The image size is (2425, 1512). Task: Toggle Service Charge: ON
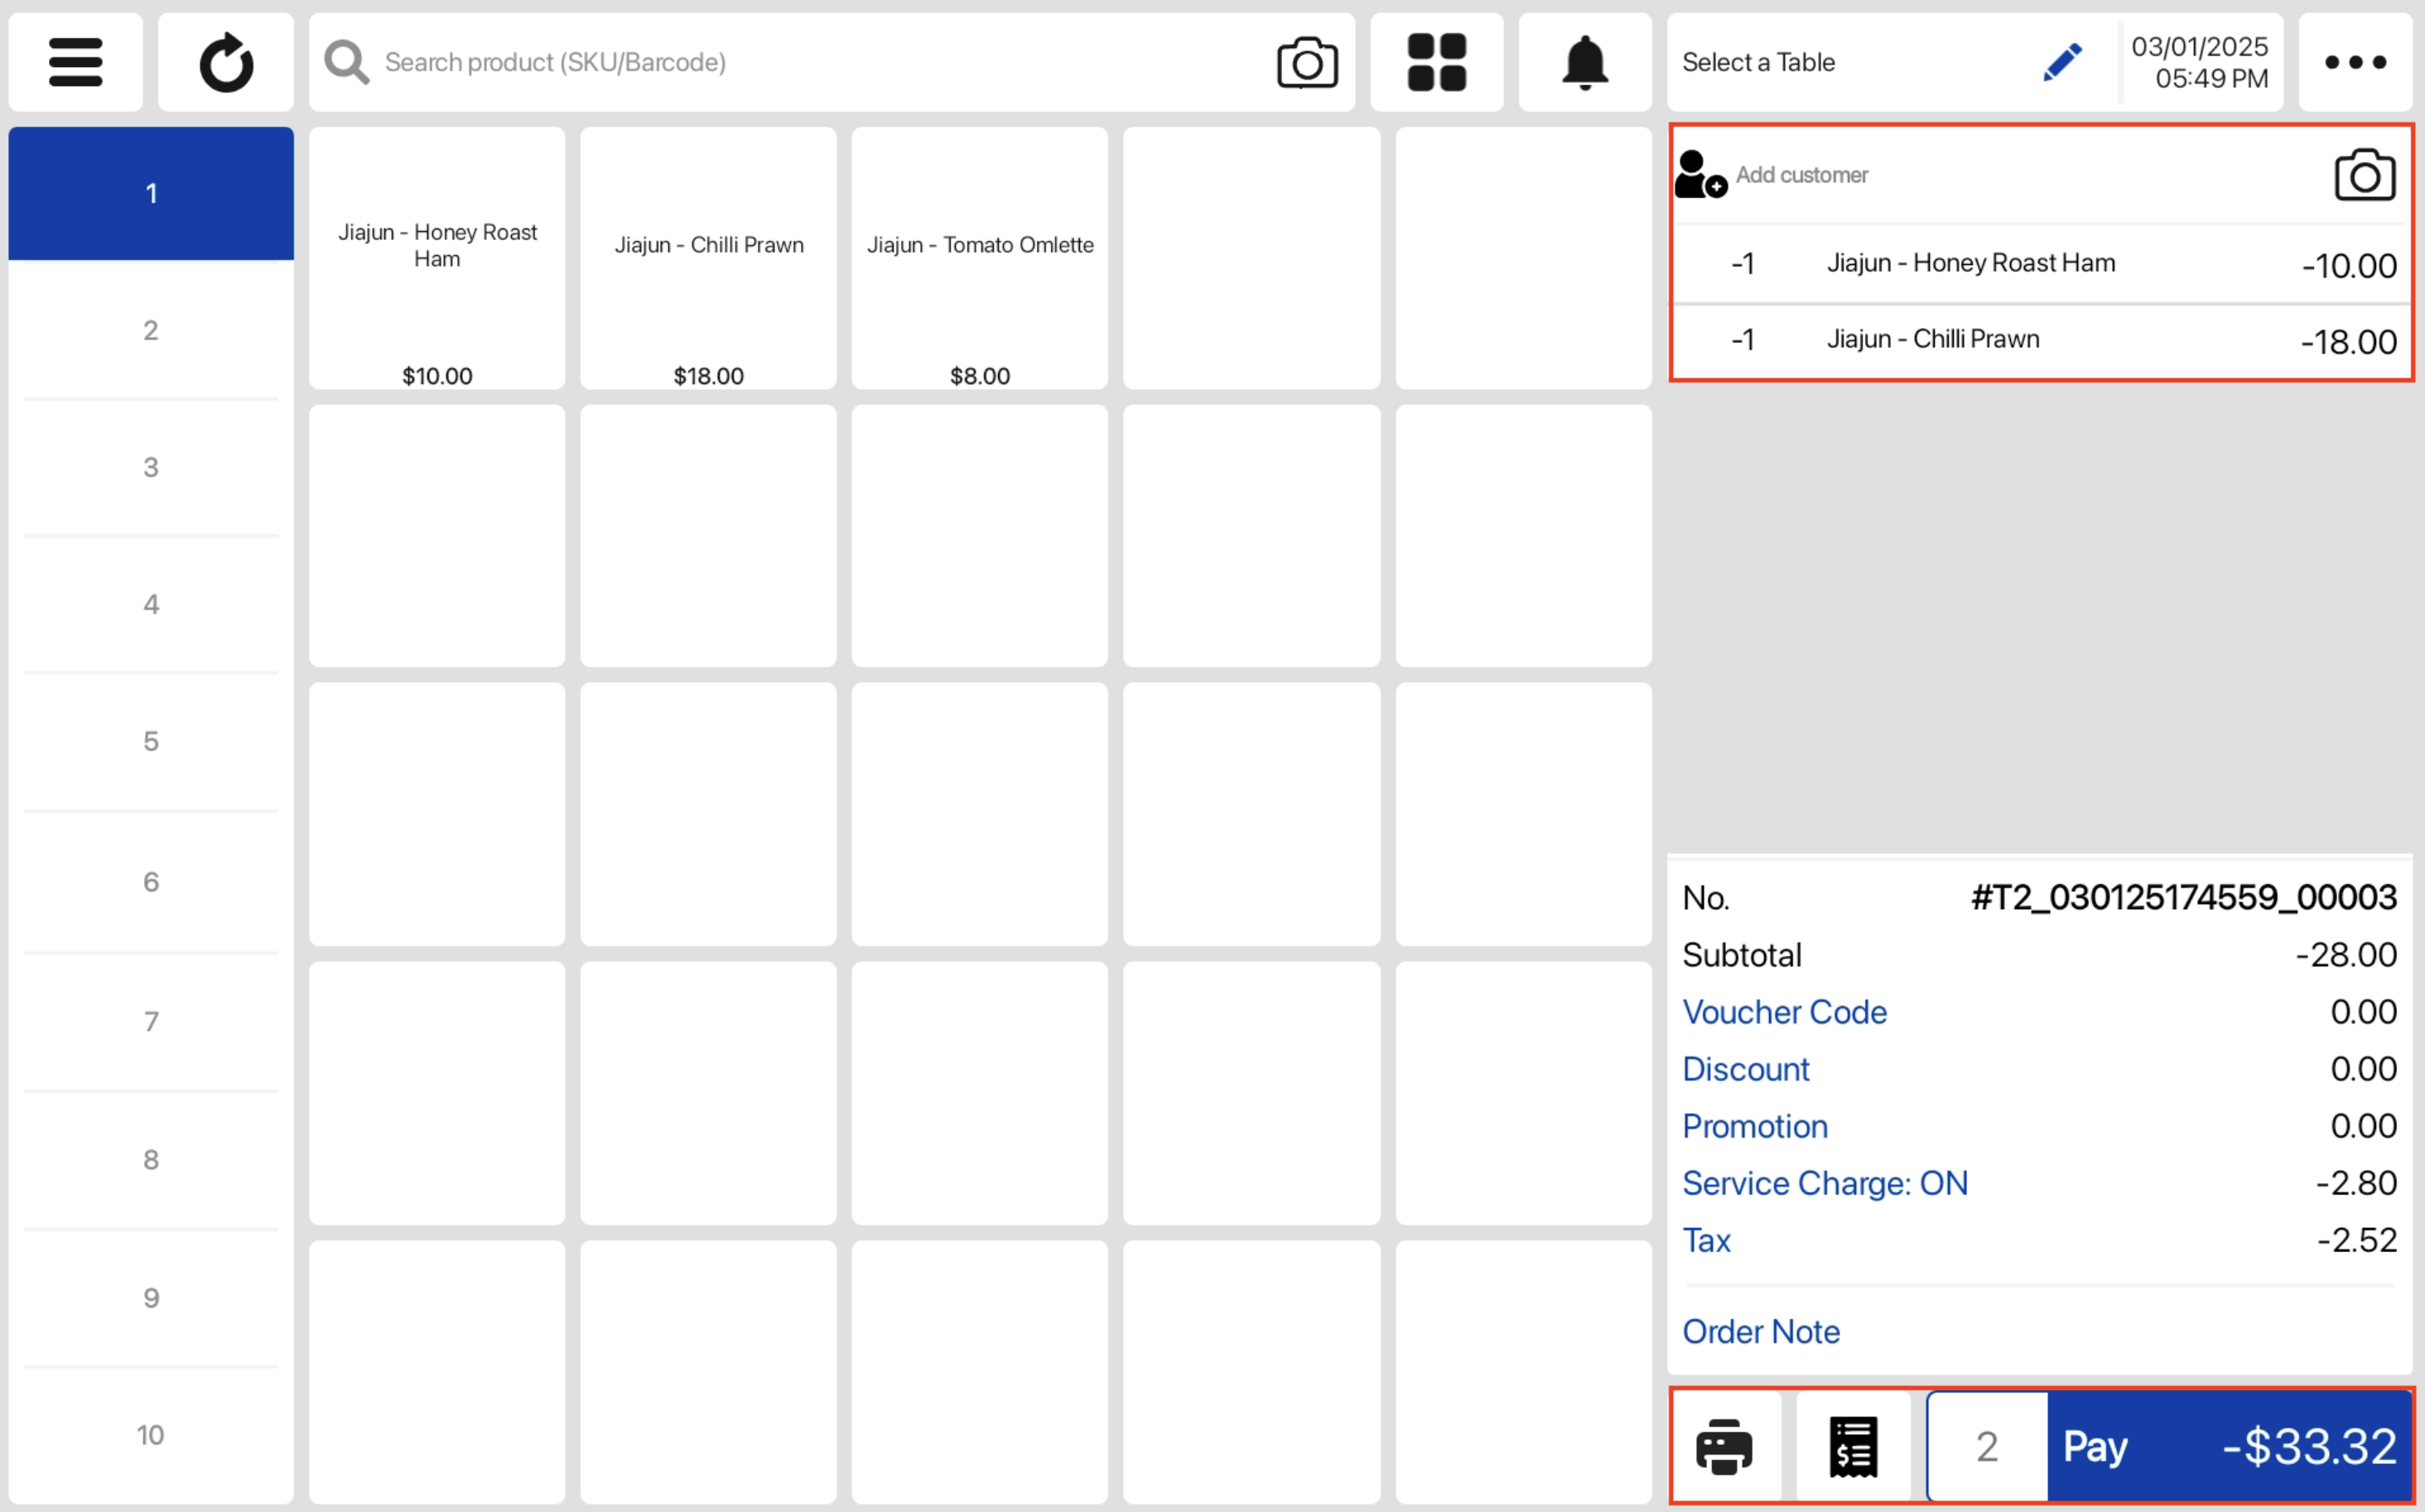pyautogui.click(x=1824, y=1183)
